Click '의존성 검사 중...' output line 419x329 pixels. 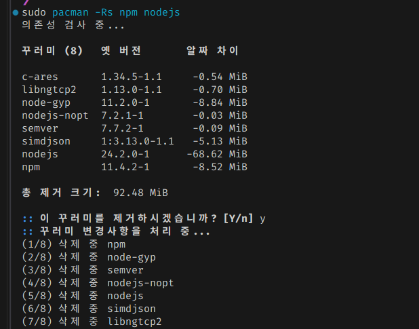pyautogui.click(x=73, y=25)
